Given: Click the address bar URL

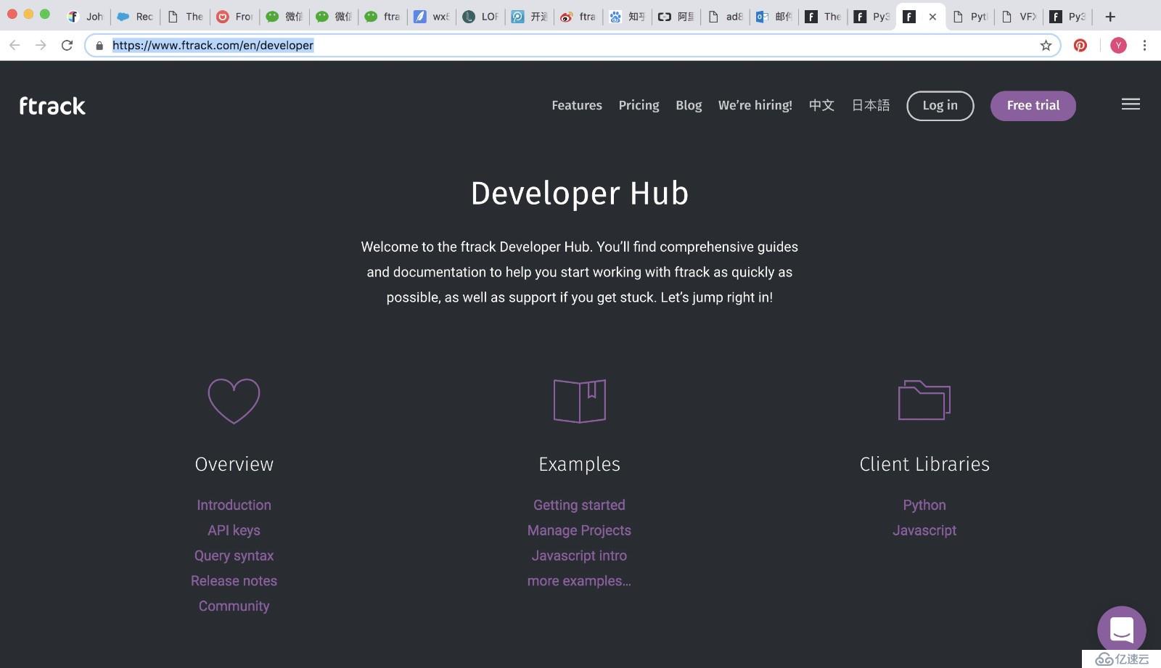Looking at the screenshot, I should (x=213, y=45).
